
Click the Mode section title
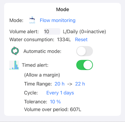[x=63, y=9]
